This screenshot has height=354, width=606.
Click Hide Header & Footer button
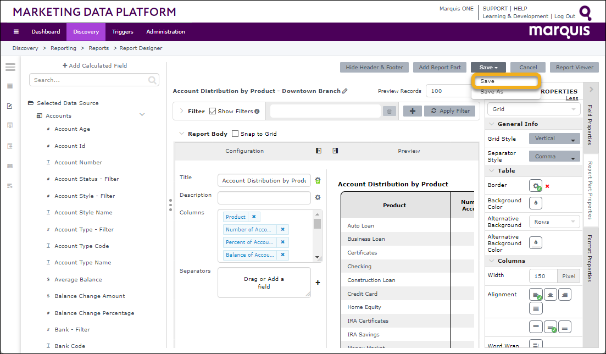coord(374,67)
